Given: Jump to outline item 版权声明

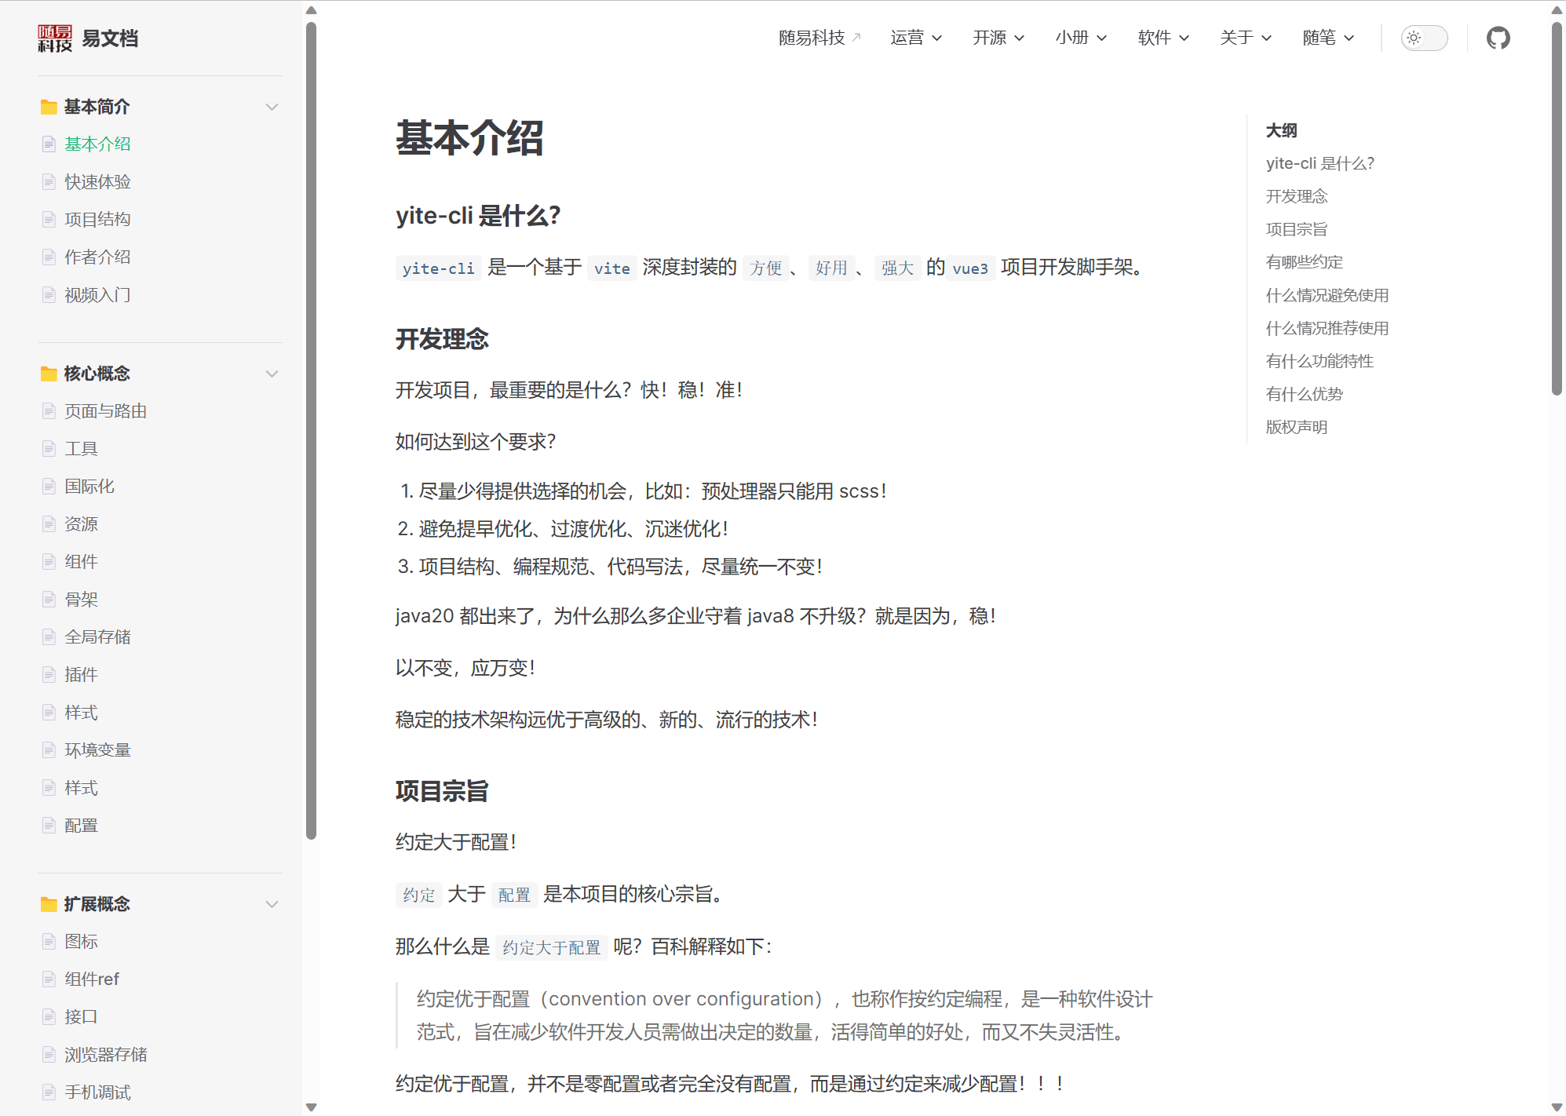Looking at the screenshot, I should pyautogui.click(x=1296, y=427).
